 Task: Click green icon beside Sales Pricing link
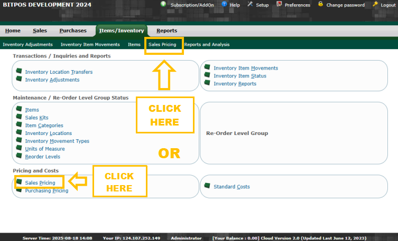19,181
